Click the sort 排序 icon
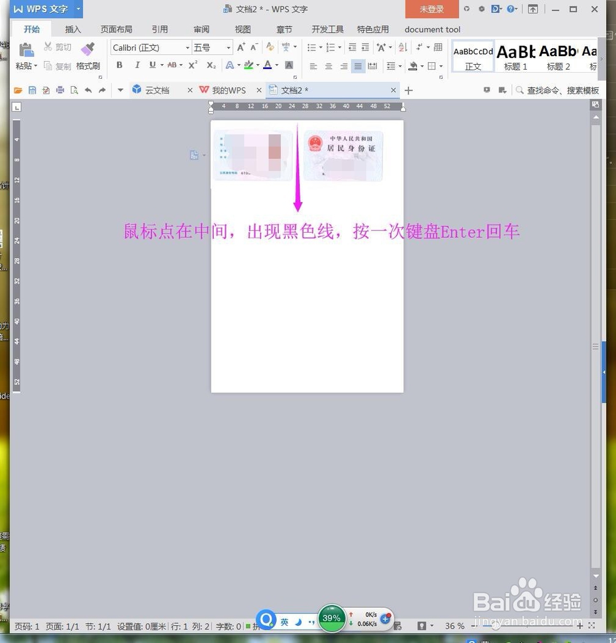The image size is (616, 643). coord(402,48)
